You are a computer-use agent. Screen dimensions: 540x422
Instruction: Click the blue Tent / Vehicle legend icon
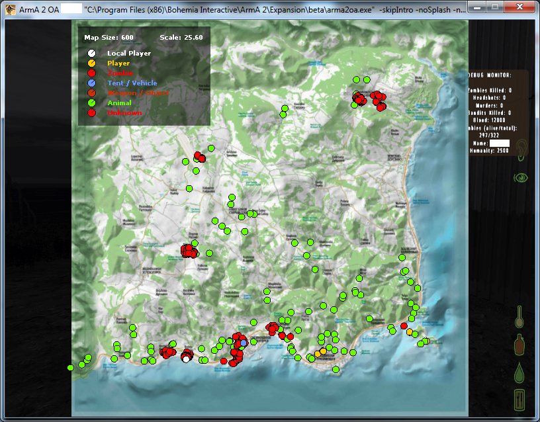pyautogui.click(x=91, y=83)
